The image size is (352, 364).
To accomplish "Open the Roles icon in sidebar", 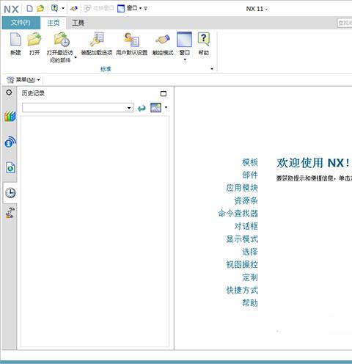I will pyautogui.click(x=10, y=213).
